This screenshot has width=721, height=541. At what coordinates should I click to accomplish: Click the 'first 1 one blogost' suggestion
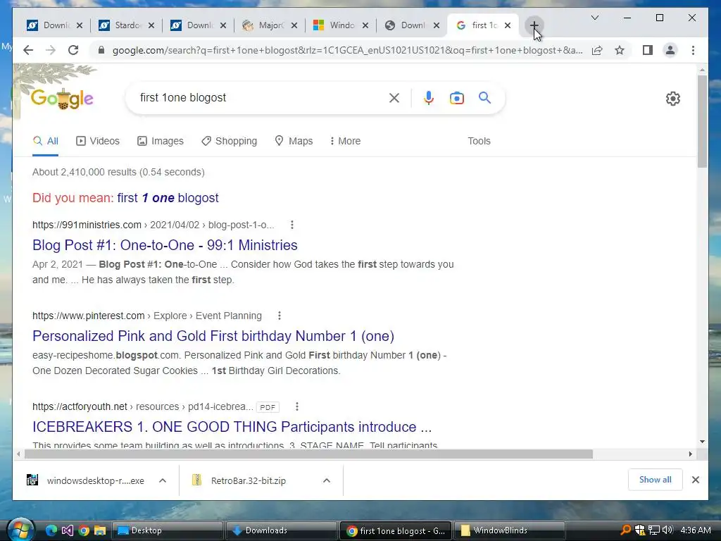[x=168, y=198]
